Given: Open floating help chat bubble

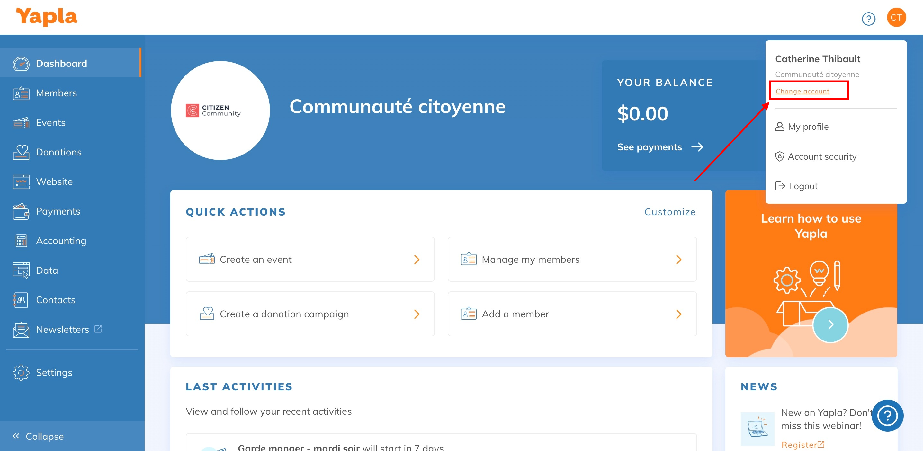Looking at the screenshot, I should (887, 416).
